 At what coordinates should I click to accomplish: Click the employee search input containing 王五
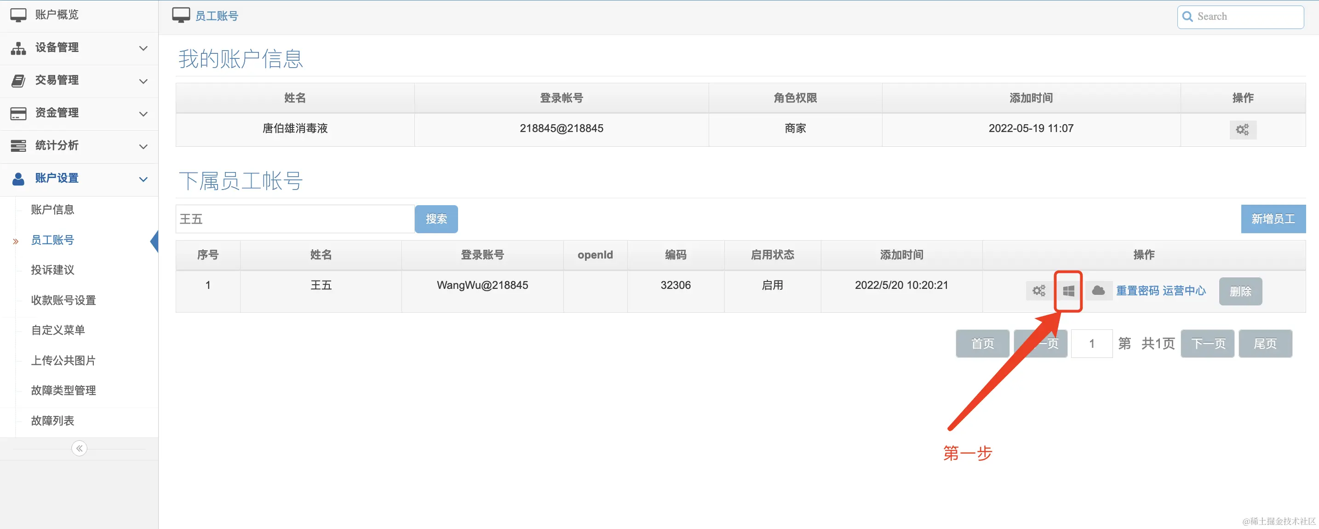point(294,218)
